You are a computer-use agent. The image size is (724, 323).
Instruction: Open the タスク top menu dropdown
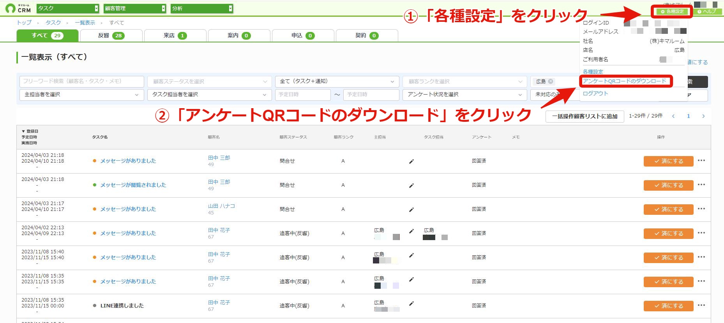pos(68,8)
